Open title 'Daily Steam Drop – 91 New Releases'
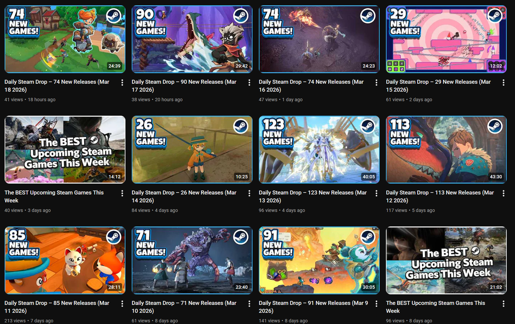The height and width of the screenshot is (324, 515). click(x=313, y=307)
